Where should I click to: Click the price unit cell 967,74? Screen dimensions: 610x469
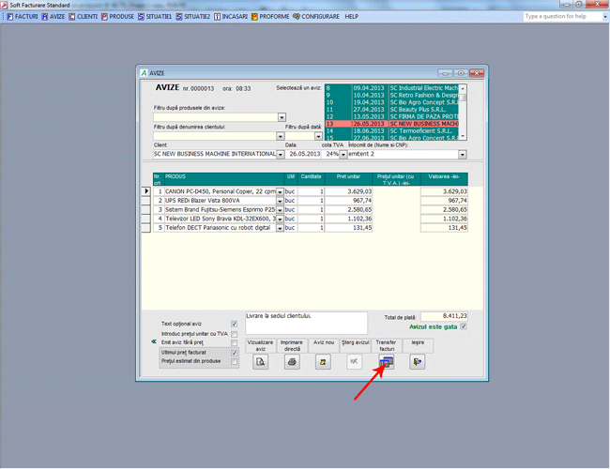[348, 201]
